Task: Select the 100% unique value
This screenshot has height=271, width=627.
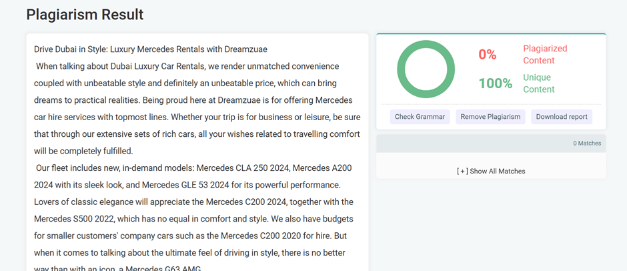Action: coord(496,83)
